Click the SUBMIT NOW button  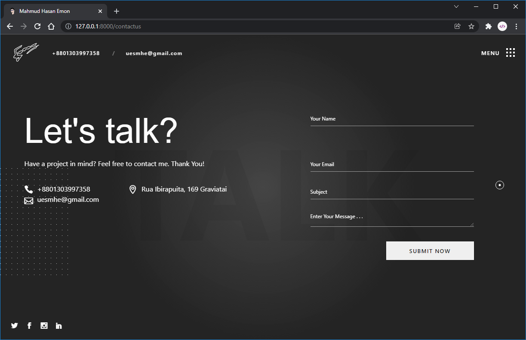430,251
